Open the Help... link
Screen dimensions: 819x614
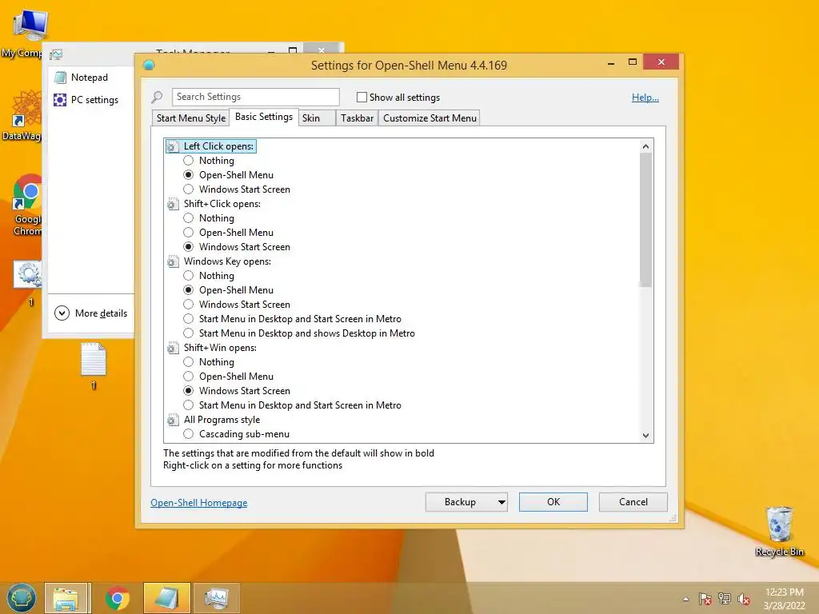pyautogui.click(x=645, y=98)
